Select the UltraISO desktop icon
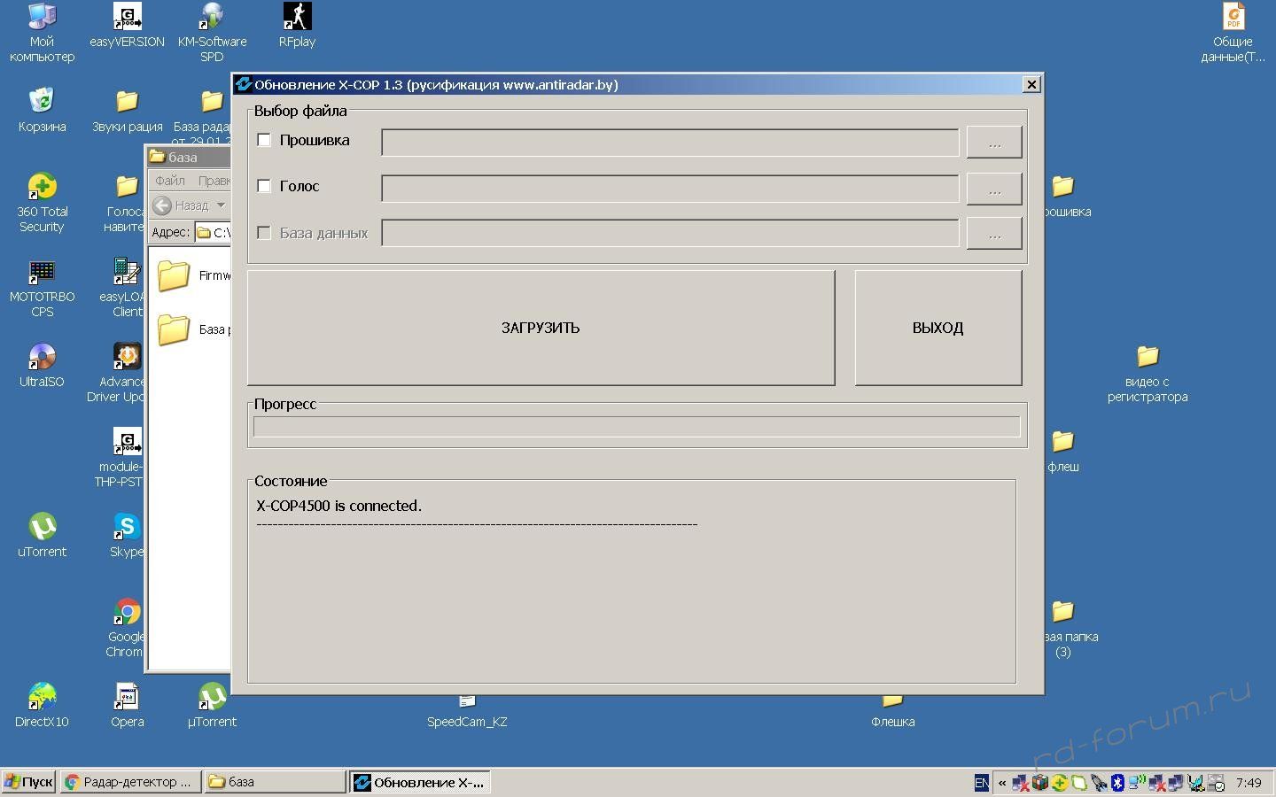1276x797 pixels. [42, 358]
